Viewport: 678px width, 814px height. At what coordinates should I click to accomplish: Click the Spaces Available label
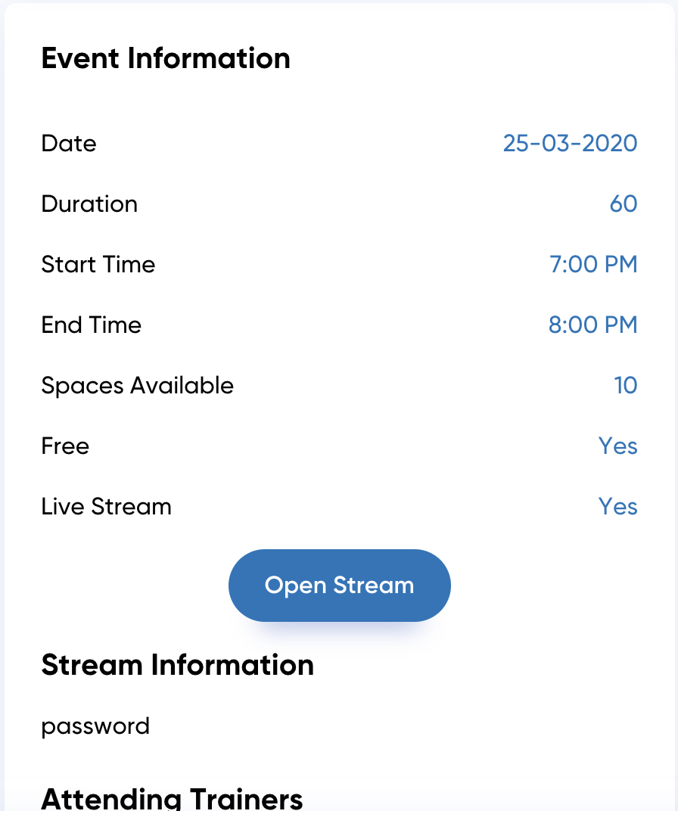click(138, 386)
